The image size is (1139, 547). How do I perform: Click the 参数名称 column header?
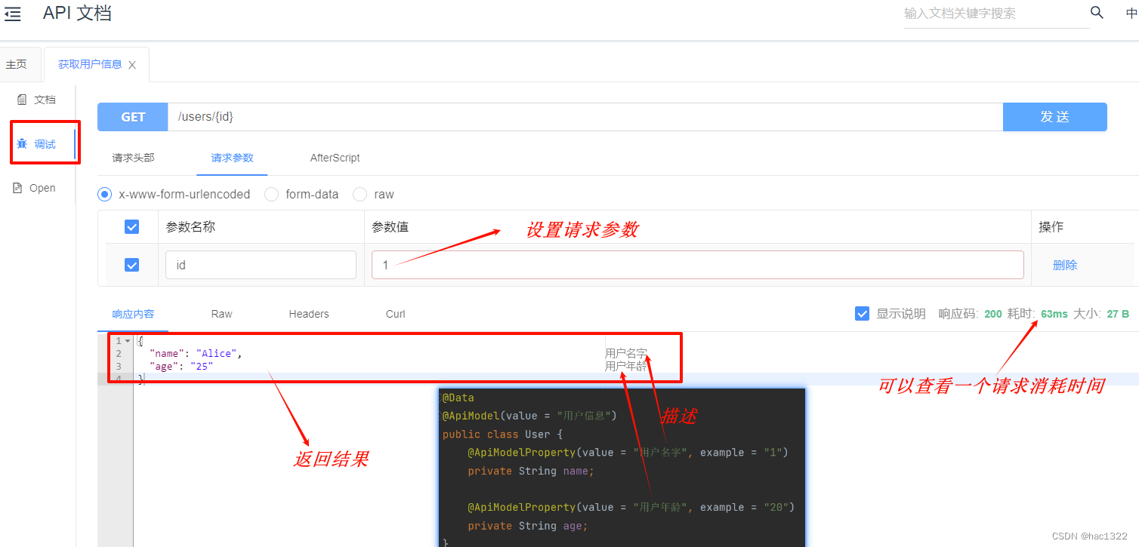tap(190, 226)
